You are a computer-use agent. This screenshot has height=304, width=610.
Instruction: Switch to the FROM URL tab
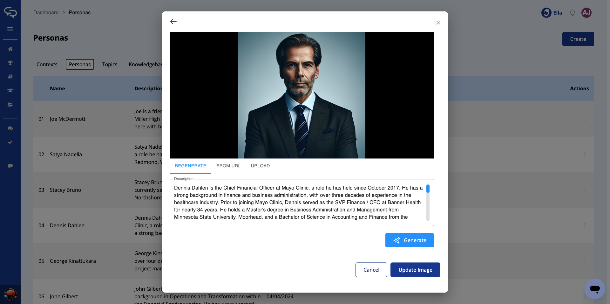click(228, 166)
